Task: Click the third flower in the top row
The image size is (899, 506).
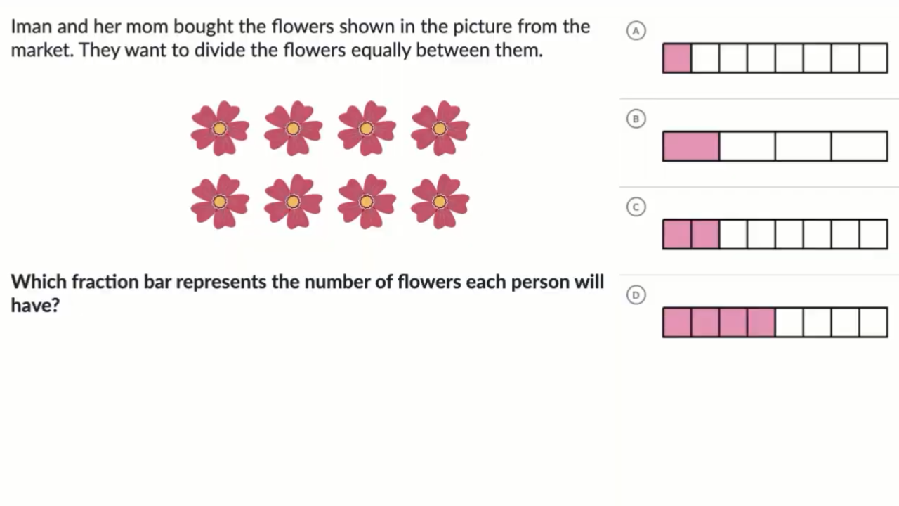Action: 366,128
